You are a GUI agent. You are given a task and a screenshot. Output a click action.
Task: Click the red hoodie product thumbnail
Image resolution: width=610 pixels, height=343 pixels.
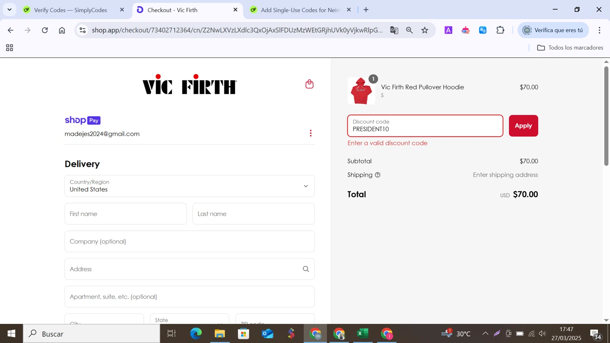click(361, 91)
